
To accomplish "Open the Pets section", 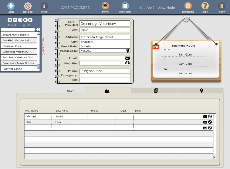I will click(105, 6).
